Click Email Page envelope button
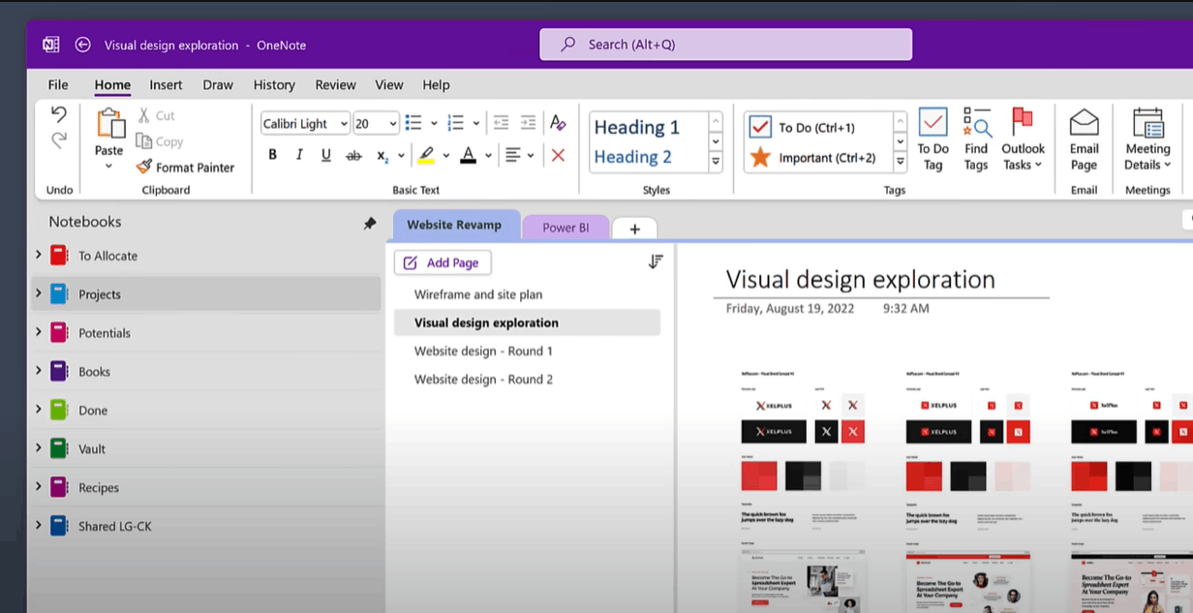Screen dimensions: 1193x613 [x=1084, y=139]
